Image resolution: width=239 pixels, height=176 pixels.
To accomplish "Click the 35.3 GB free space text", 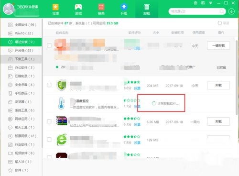I will pos(112,23).
